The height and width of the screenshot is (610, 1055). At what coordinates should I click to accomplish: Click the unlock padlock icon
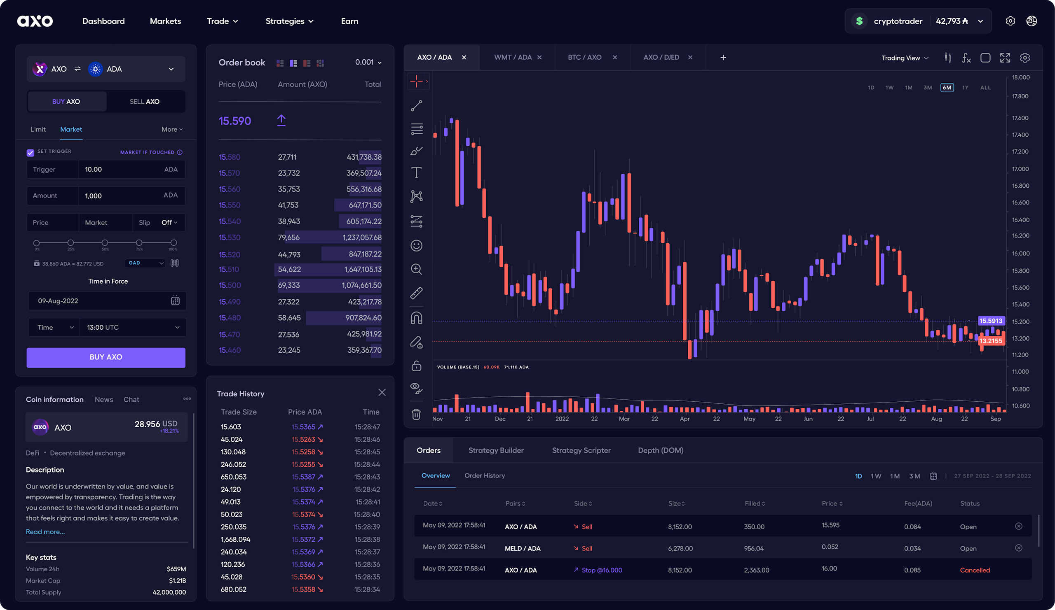tap(416, 366)
